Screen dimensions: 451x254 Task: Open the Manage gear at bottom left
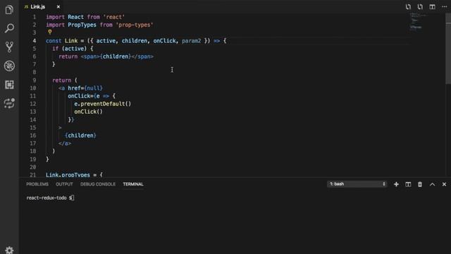pos(9,250)
